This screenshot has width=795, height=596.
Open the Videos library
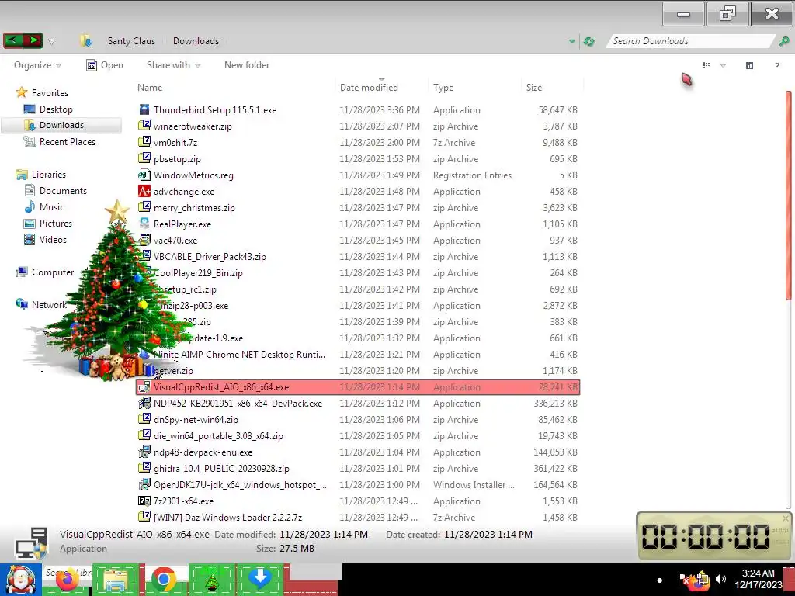click(46, 239)
